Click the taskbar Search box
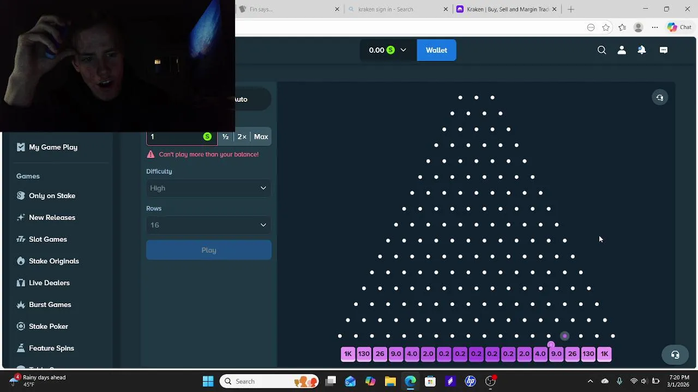Image resolution: width=698 pixels, height=392 pixels. (270, 381)
